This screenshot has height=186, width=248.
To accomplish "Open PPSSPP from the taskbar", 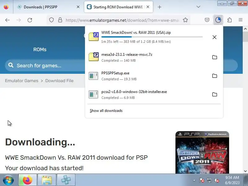I will (x=66, y=180).
